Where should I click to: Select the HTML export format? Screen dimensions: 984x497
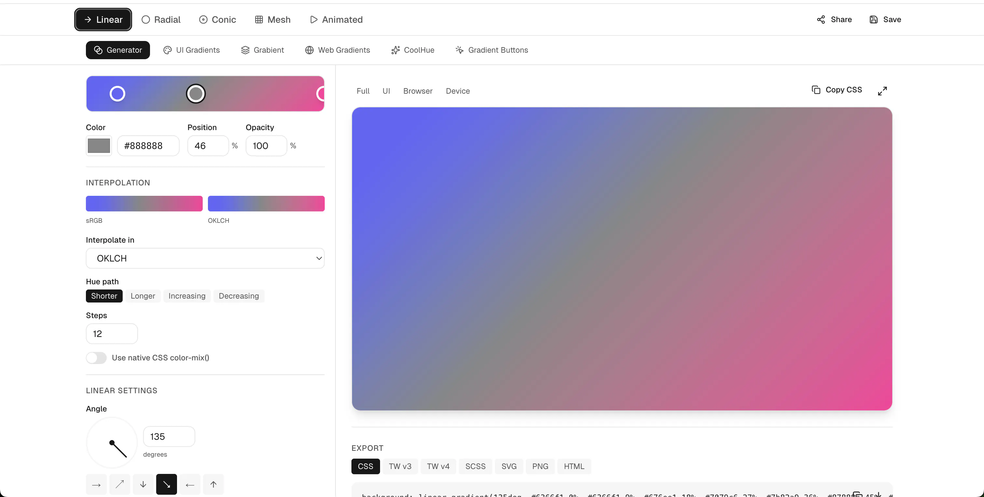click(574, 466)
